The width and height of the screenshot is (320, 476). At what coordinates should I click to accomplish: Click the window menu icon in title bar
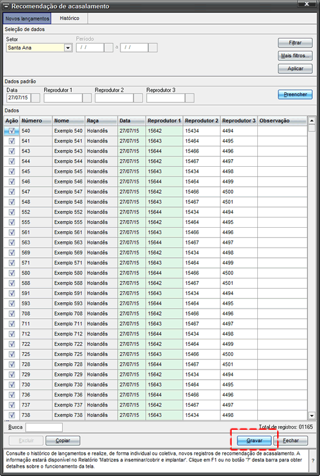coord(6,6)
